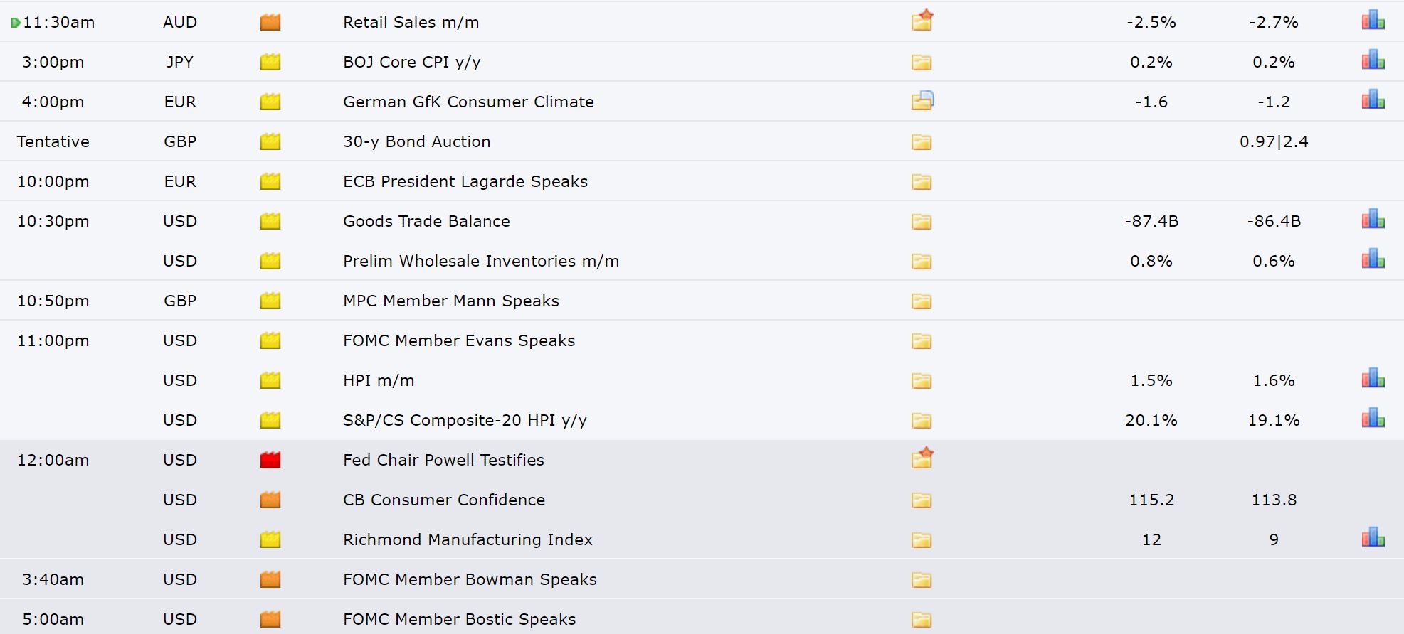Select Prelim Wholesale Inventories m/m event
Image resolution: width=1404 pixels, height=634 pixels.
coord(481,261)
